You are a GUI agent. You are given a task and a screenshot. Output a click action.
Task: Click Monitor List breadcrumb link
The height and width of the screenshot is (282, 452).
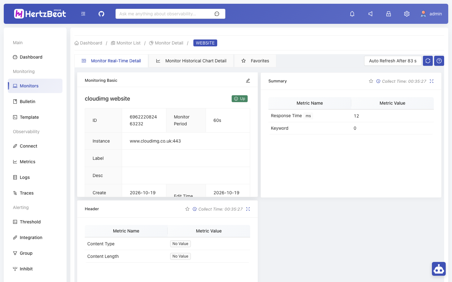click(x=126, y=43)
